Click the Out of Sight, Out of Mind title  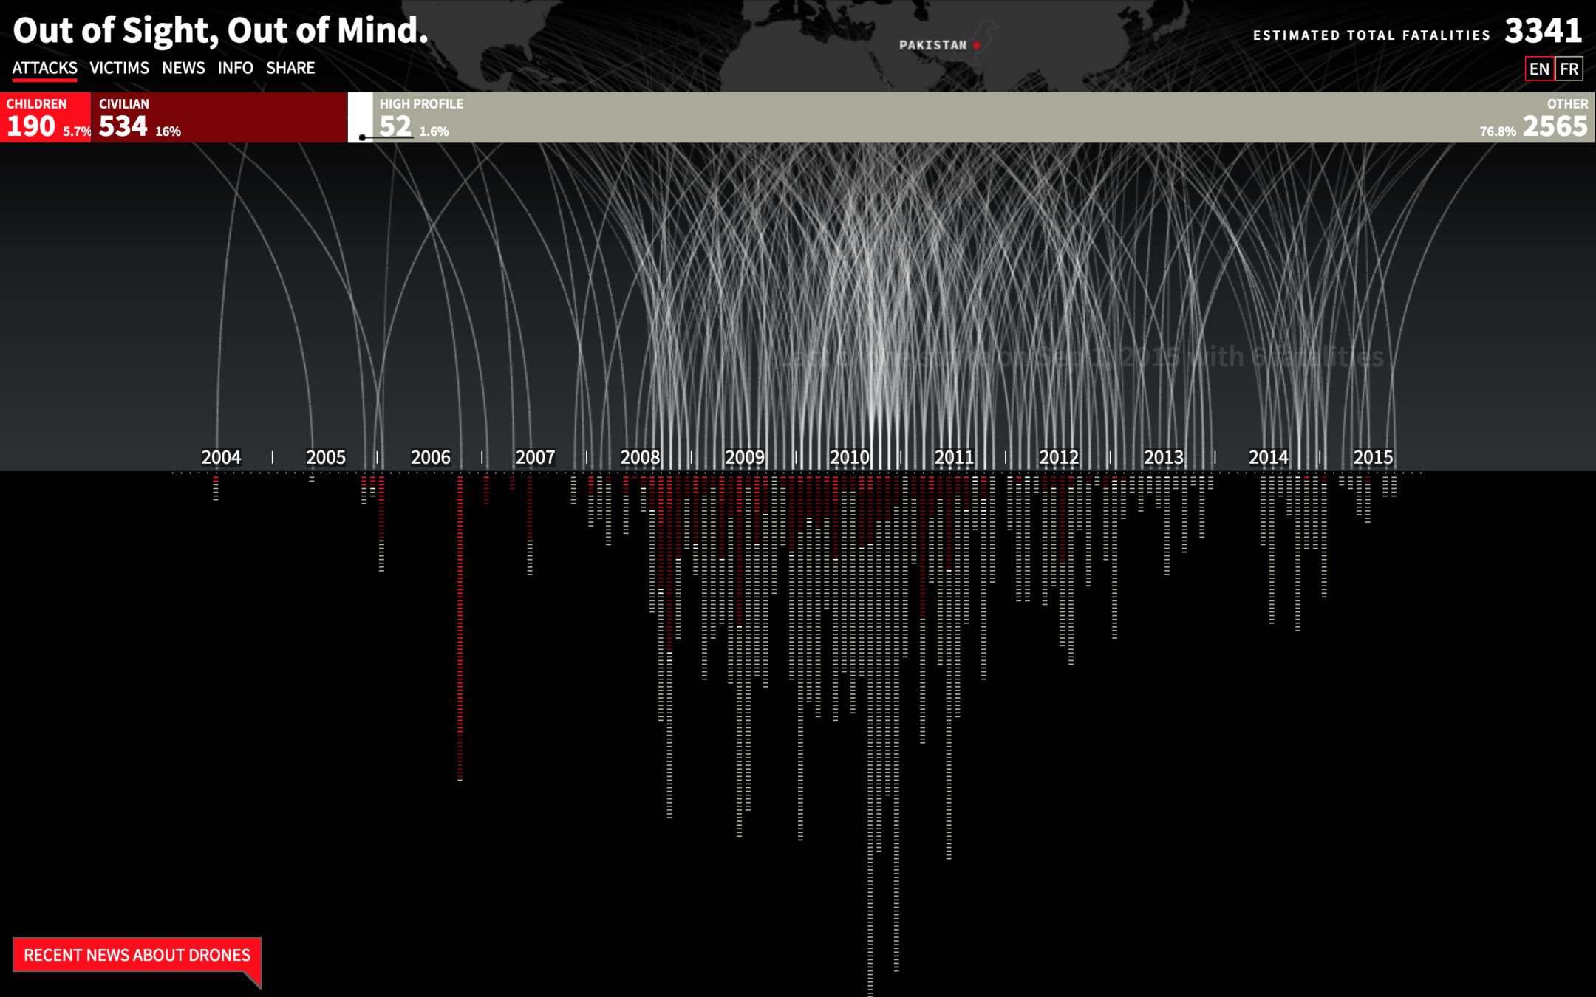coord(220,31)
